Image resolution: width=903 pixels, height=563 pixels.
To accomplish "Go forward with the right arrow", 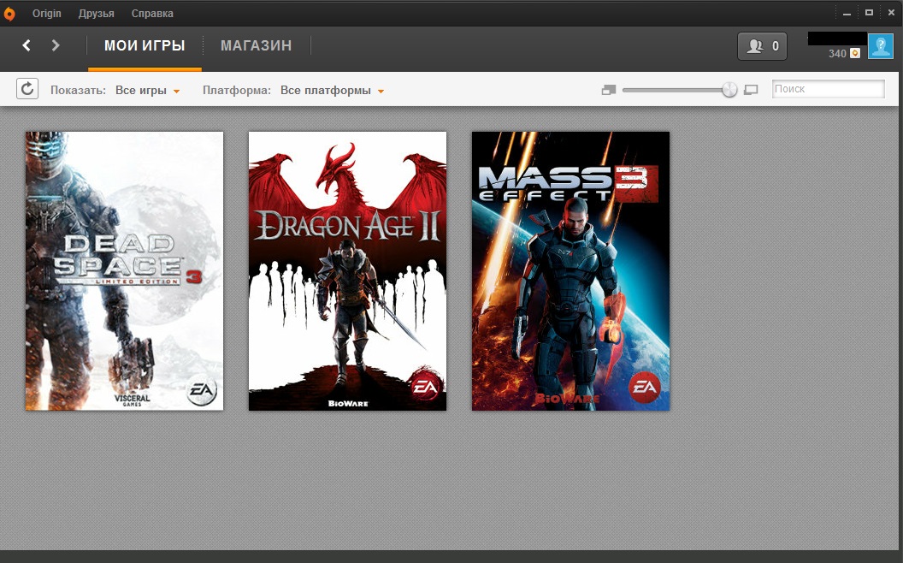I will tap(56, 45).
